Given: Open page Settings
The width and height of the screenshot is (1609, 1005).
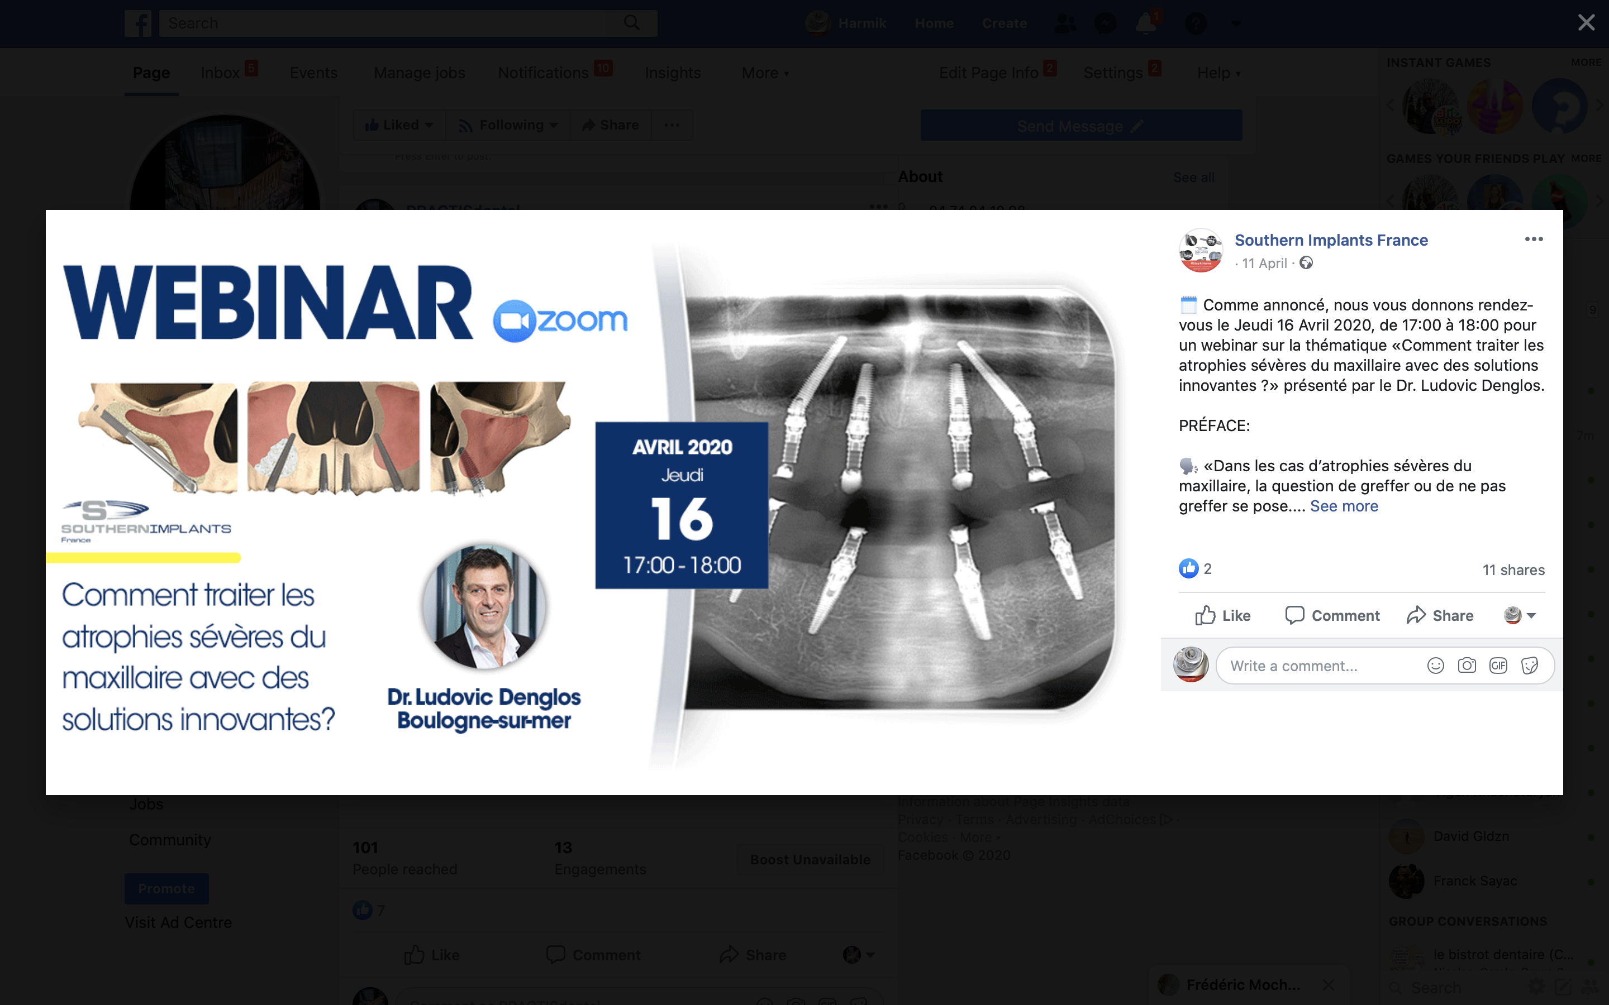Looking at the screenshot, I should click(x=1113, y=73).
